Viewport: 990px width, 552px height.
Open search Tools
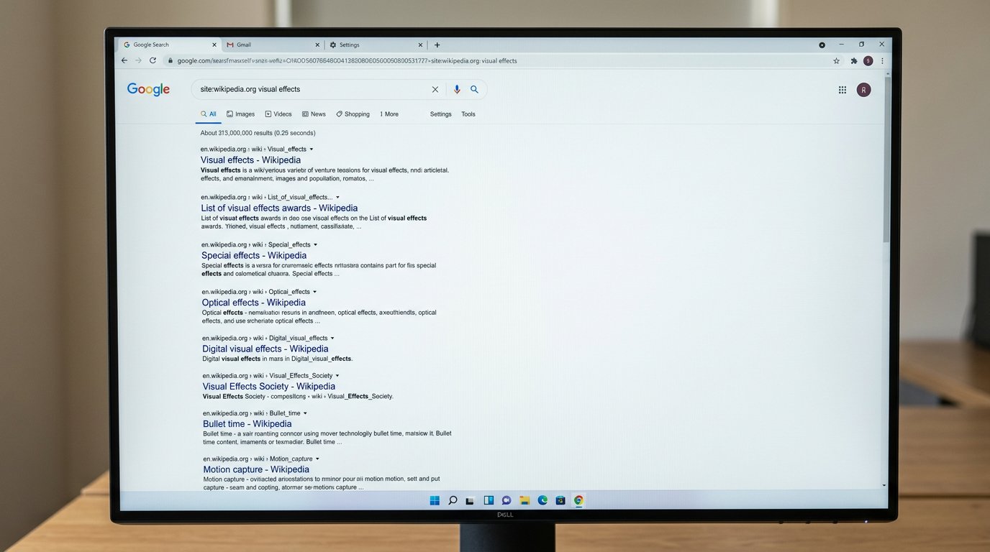[x=468, y=114]
